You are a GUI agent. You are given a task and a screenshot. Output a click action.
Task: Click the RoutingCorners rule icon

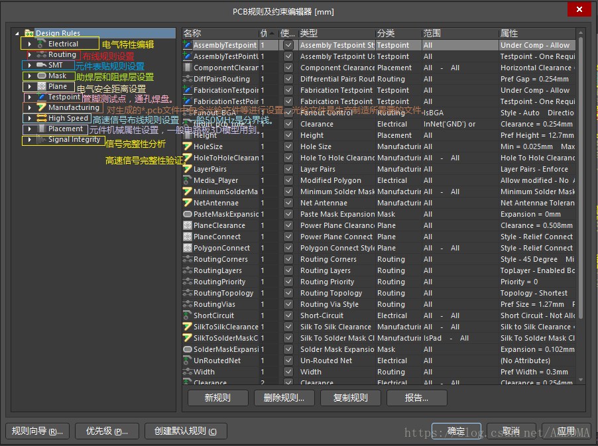187,259
